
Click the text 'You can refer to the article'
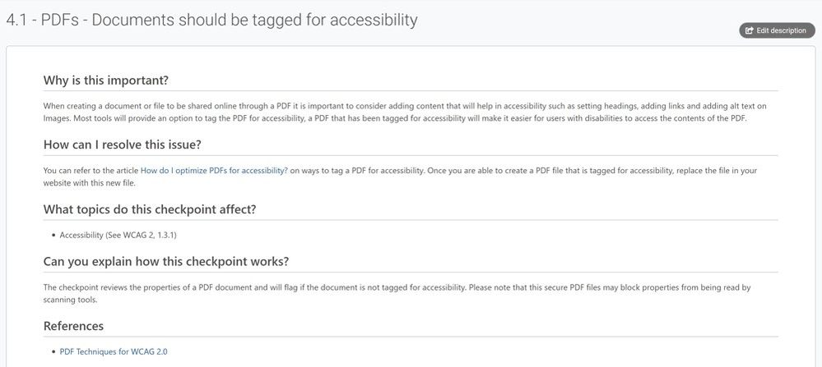(91, 171)
